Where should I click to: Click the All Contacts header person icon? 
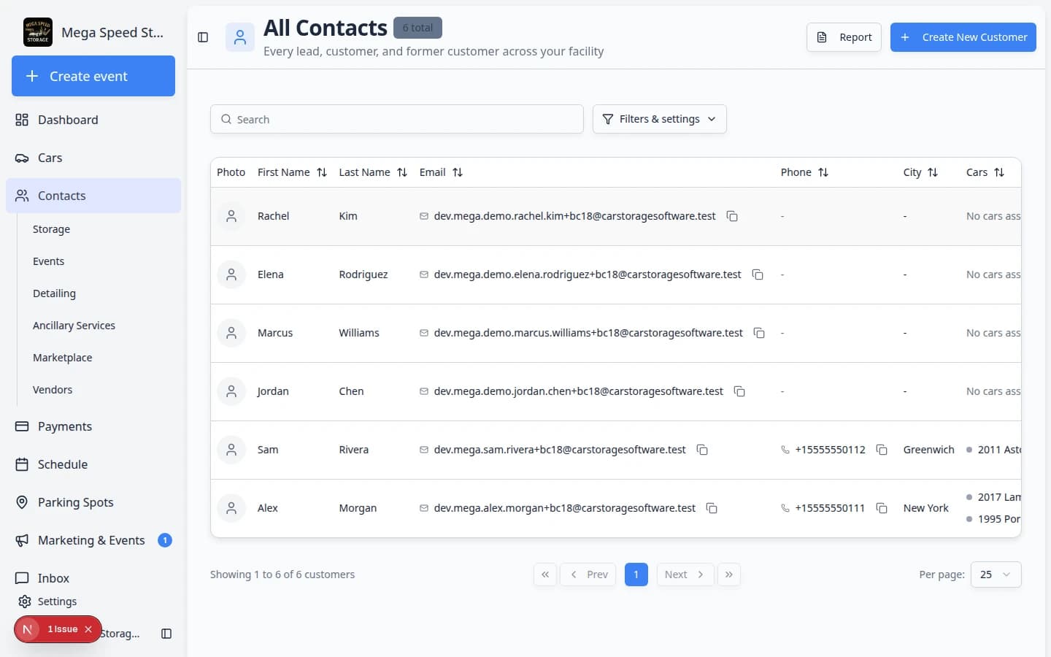(x=240, y=37)
